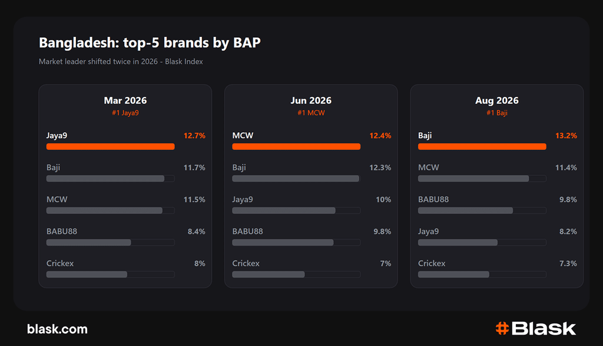This screenshot has height=346, width=603.
Task: Click the #1 Baji subtitle
Action: tap(496, 113)
